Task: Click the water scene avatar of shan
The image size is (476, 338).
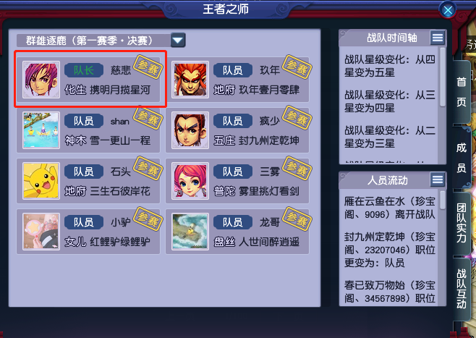Action: [41, 130]
